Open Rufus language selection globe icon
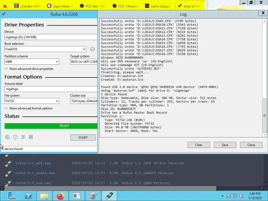 click(x=7, y=137)
